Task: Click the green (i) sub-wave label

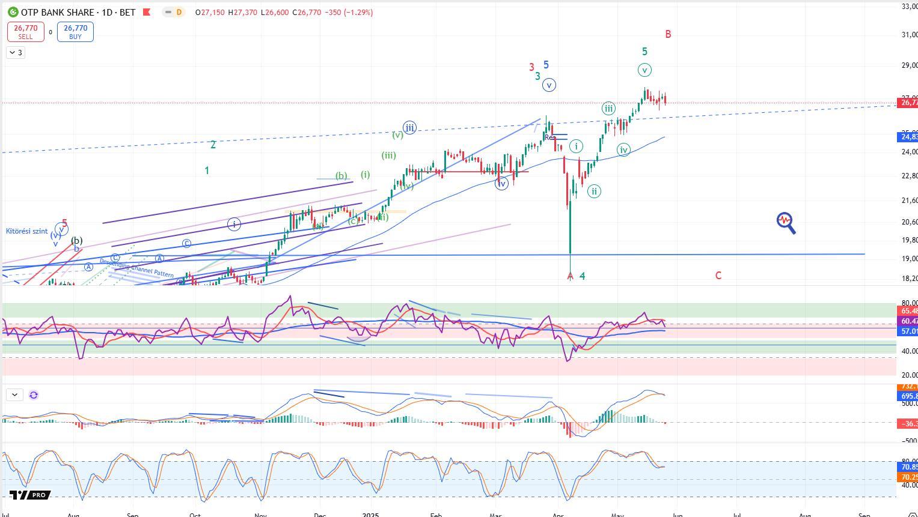Action: coord(366,175)
